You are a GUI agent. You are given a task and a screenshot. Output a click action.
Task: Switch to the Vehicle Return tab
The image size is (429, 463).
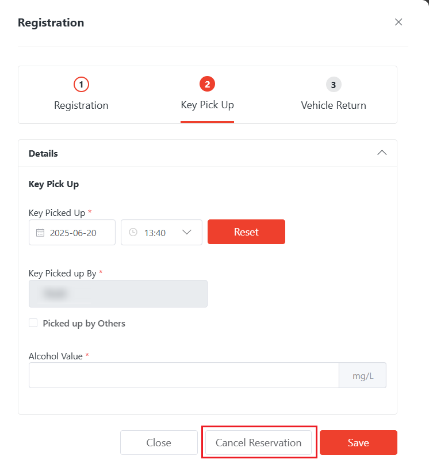334,105
